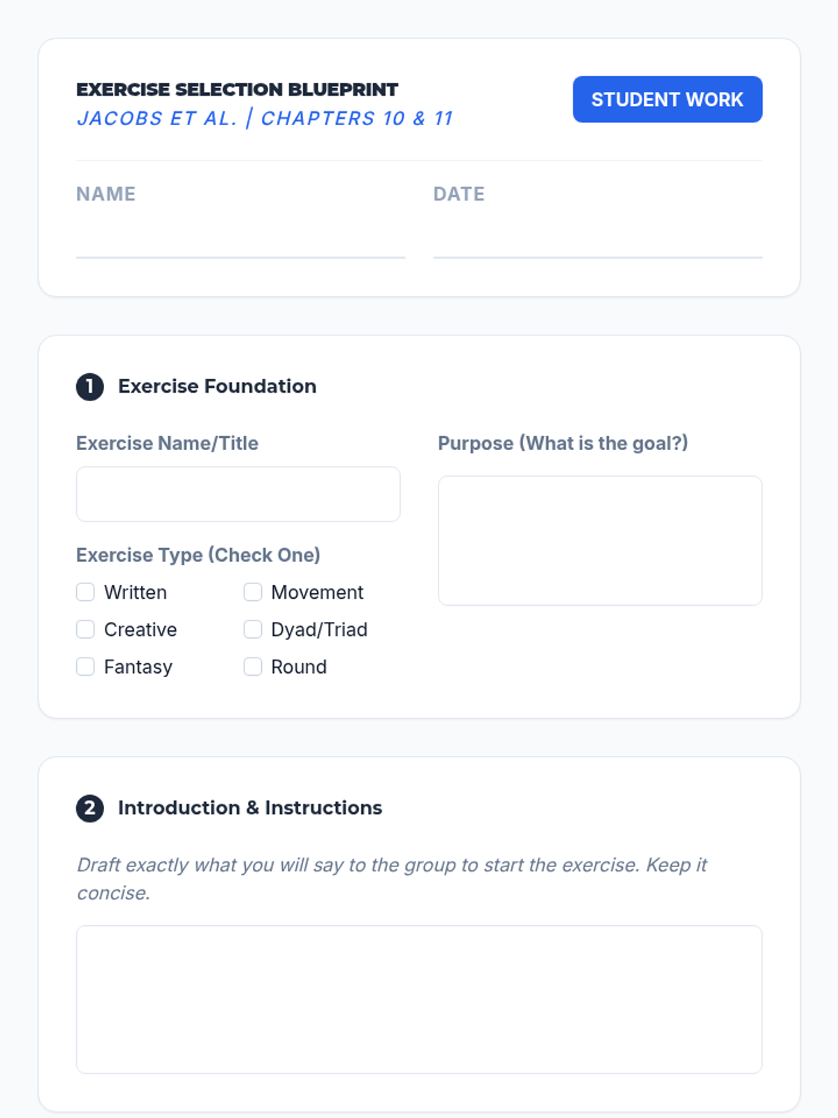Click the step 2 number badge

pyautogui.click(x=89, y=808)
